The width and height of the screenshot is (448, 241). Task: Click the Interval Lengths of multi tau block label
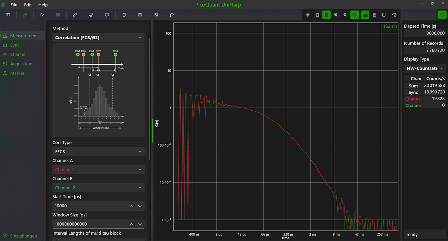click(87, 233)
